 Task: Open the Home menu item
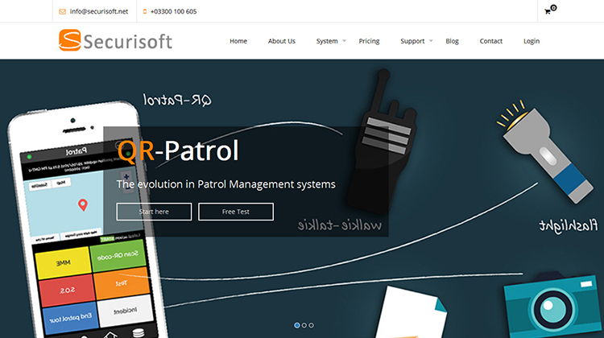[x=238, y=41]
